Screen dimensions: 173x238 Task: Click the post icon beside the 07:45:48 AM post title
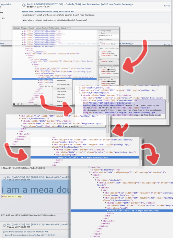(x=24, y=5)
